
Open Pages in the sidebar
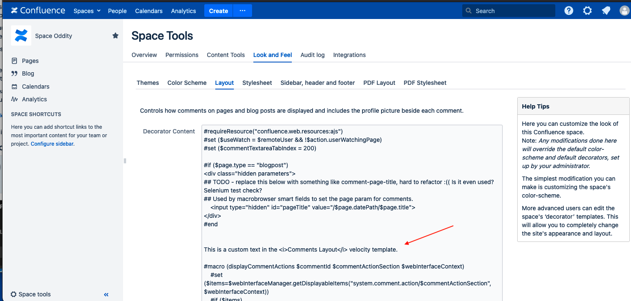pos(30,61)
